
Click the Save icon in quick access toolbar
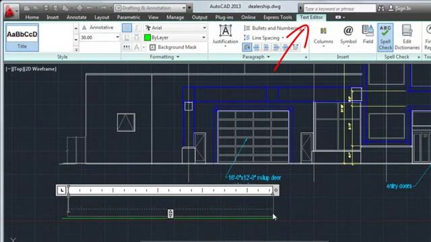pyautogui.click(x=46, y=8)
